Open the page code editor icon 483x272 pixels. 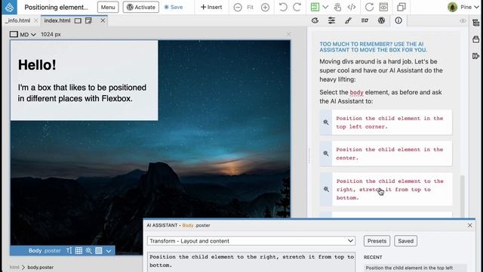click(x=352, y=7)
